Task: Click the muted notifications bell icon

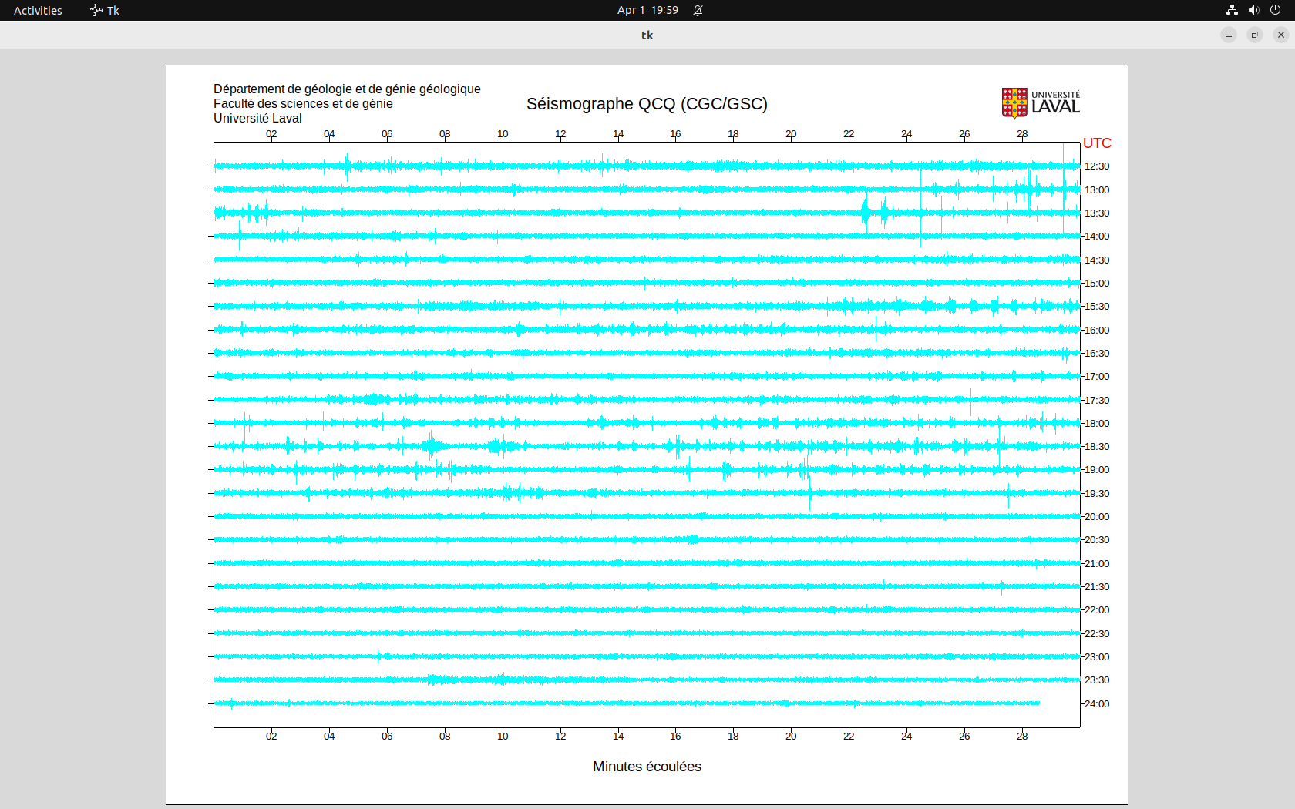Action: coord(698,10)
